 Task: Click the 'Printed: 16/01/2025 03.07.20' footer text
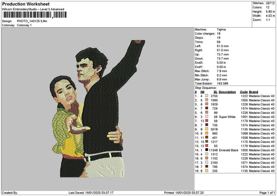[184, 193]
